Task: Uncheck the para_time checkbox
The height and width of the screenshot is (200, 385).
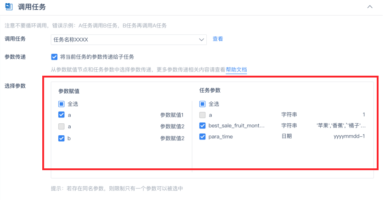Action: pos(203,137)
